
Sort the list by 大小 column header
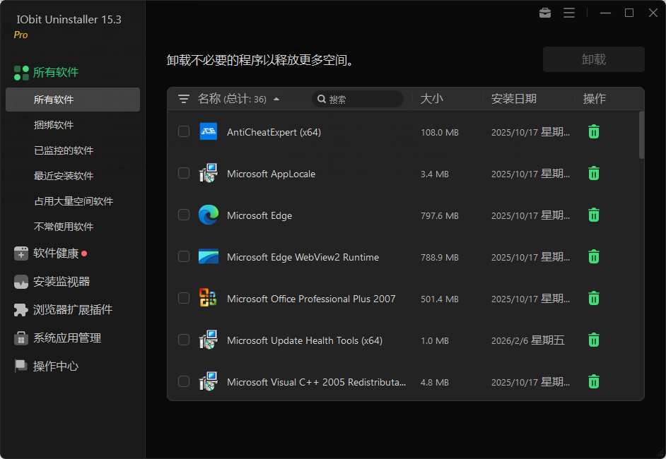pyautogui.click(x=432, y=99)
